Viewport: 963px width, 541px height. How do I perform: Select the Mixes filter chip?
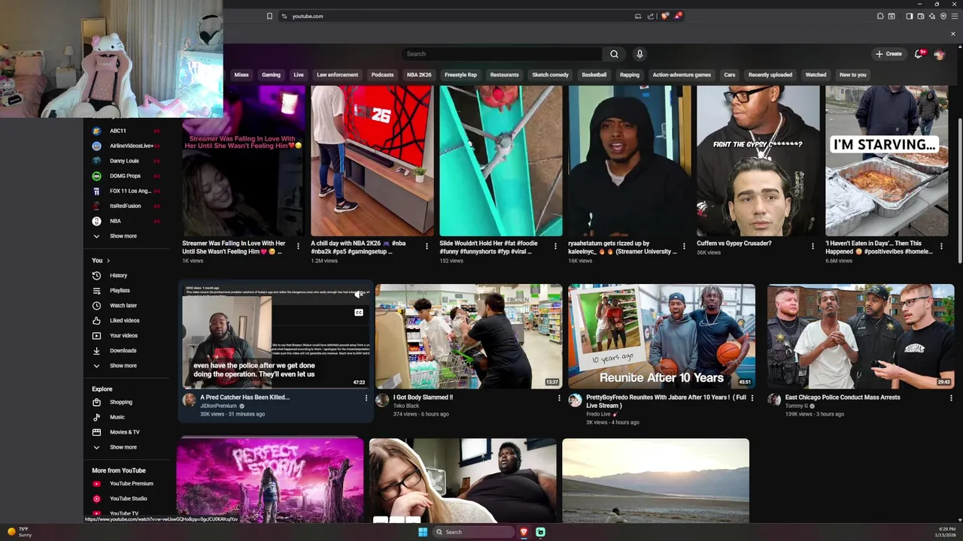(242, 74)
